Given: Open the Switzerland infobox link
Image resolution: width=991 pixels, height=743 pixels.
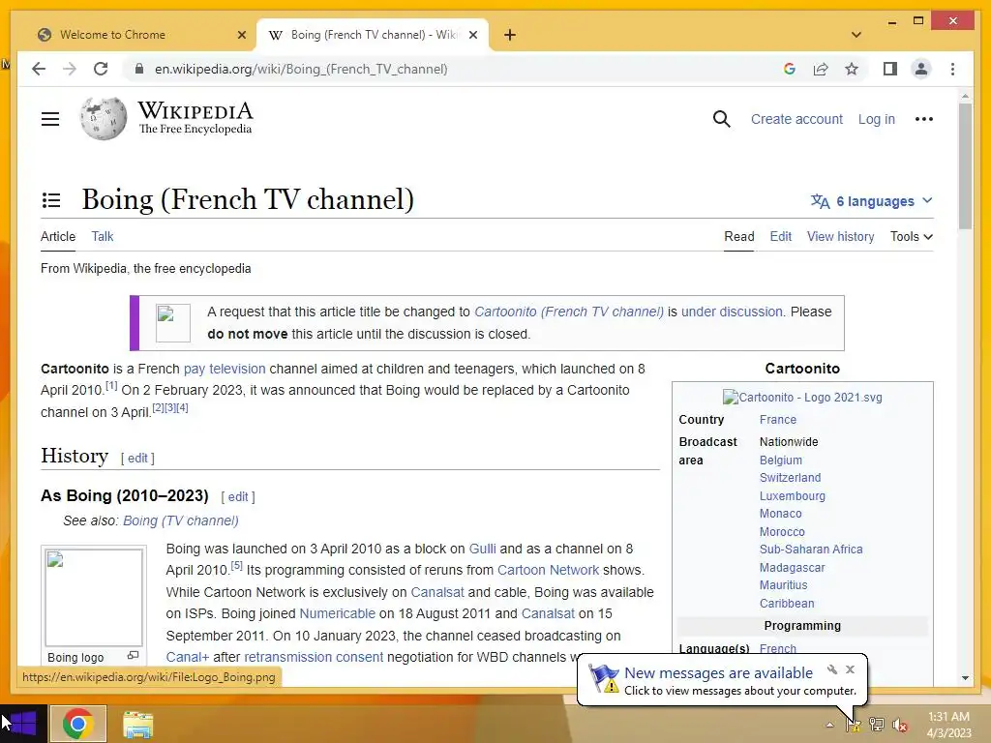Looking at the screenshot, I should coord(790,478).
